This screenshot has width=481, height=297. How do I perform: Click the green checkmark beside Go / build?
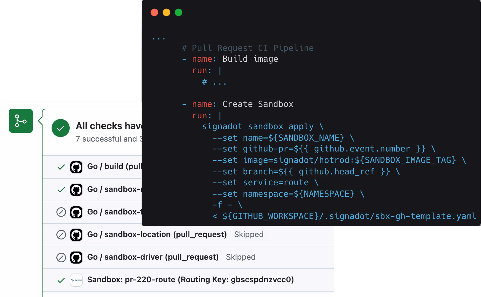61,167
